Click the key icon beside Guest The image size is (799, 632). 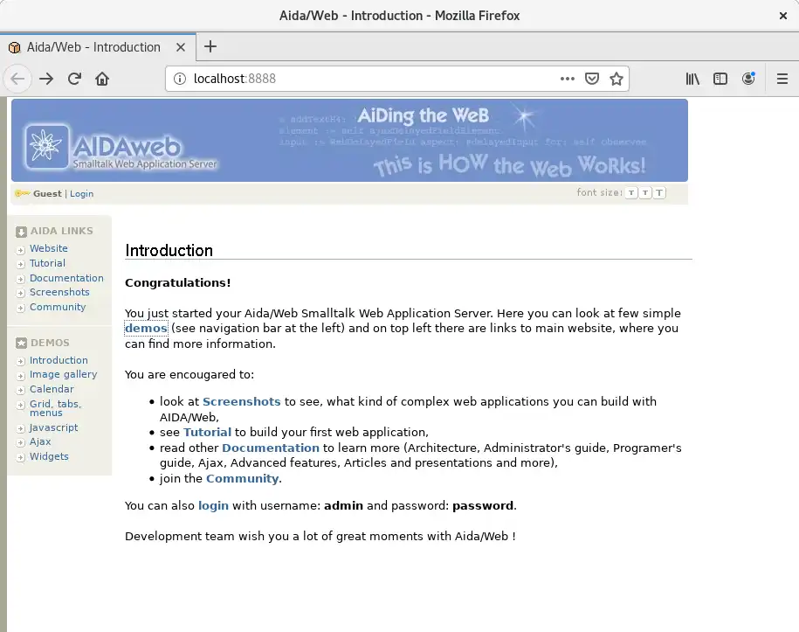pyautogui.click(x=23, y=193)
